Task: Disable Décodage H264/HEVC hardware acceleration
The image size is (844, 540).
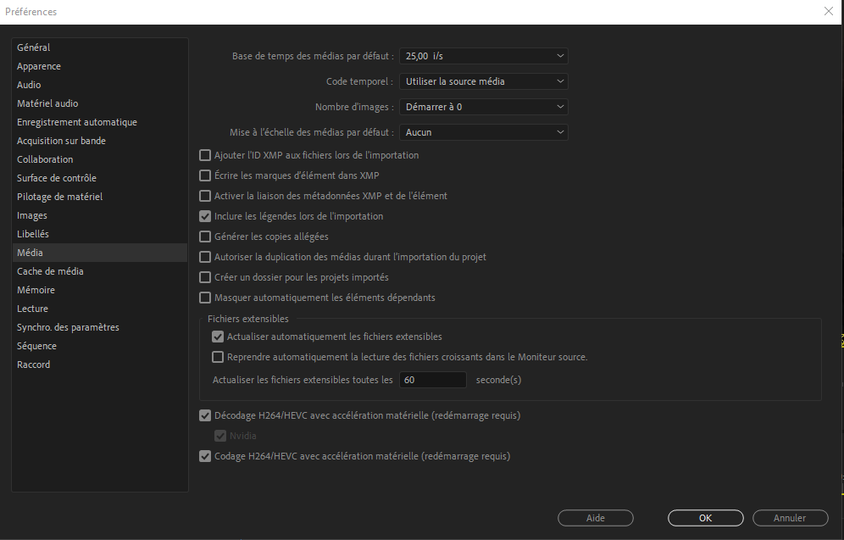Action: coord(205,415)
